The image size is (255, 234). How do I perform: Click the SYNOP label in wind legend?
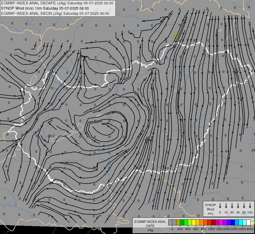[x=210, y=205]
